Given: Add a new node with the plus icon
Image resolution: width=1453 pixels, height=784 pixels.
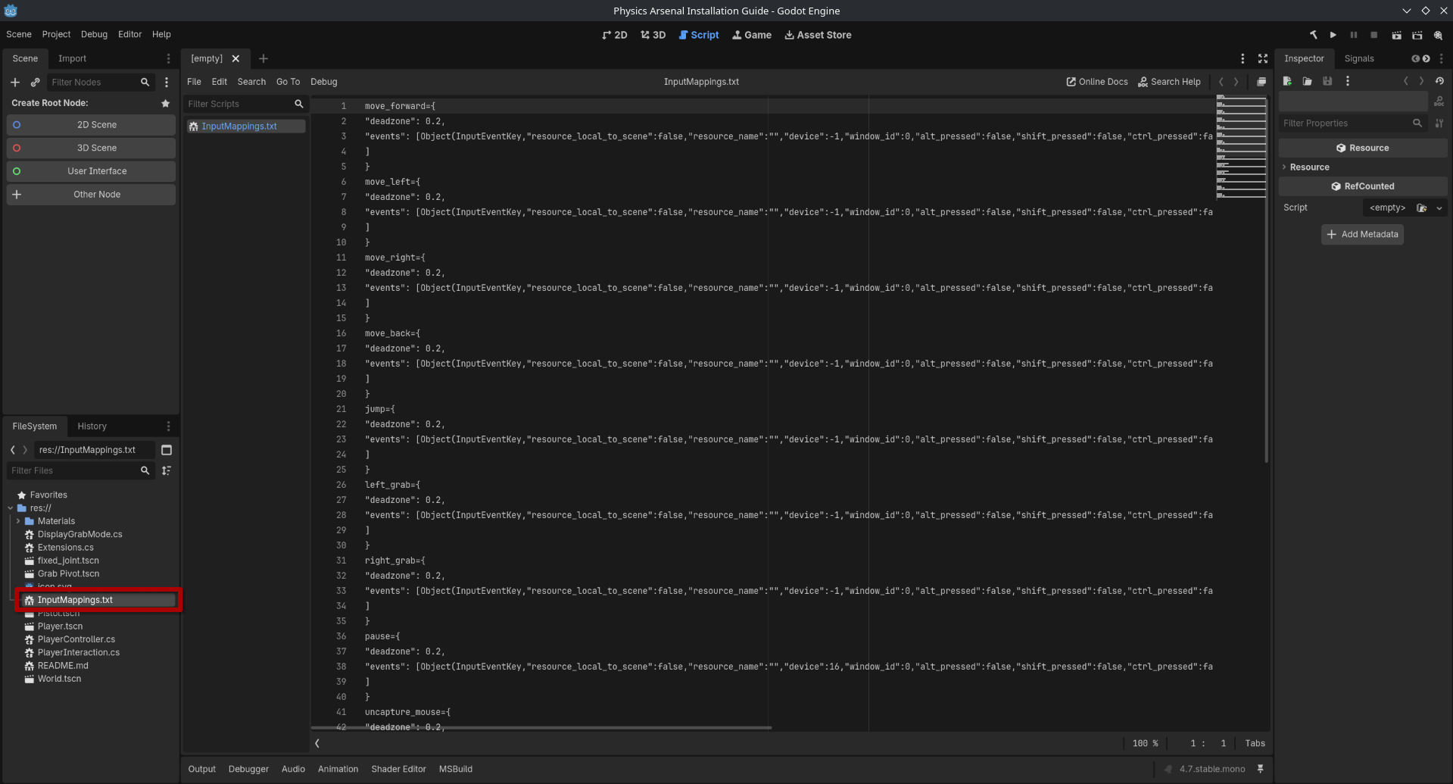Looking at the screenshot, I should point(15,82).
